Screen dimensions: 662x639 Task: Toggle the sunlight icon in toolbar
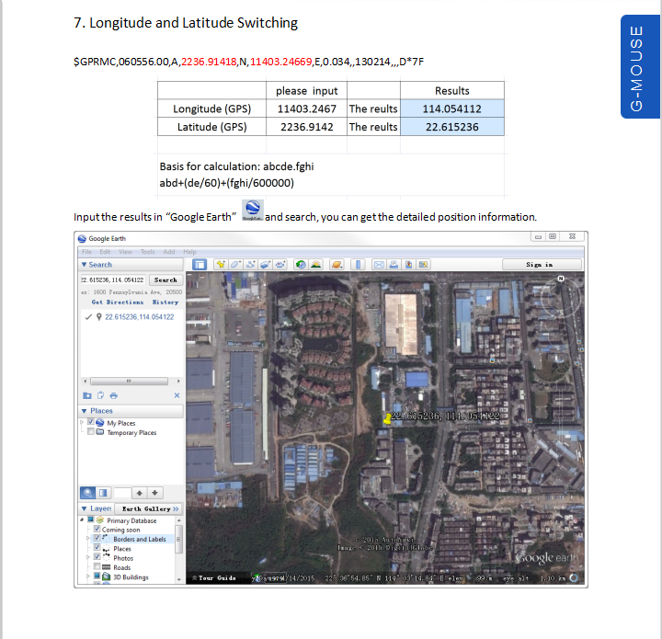[x=315, y=265]
